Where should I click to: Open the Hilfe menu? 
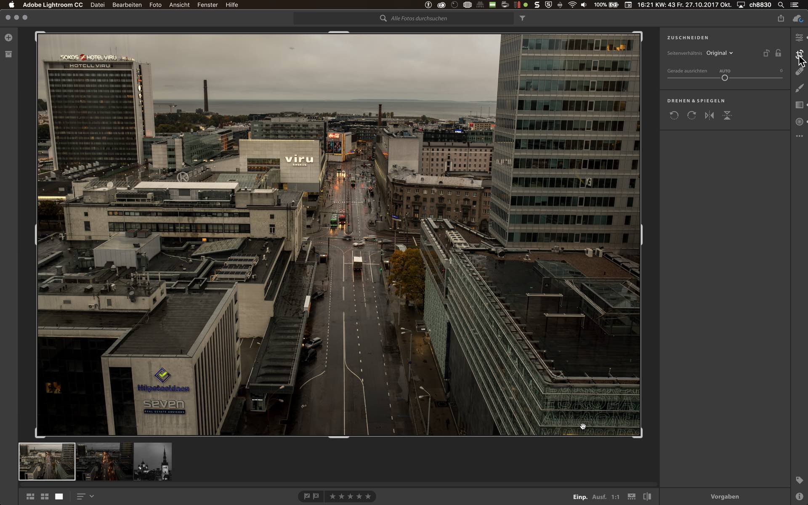pos(231,5)
